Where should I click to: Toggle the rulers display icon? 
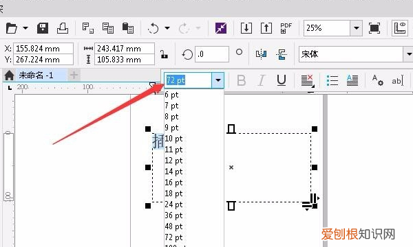(400, 28)
